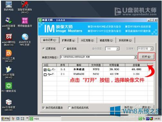Click the 总容量 column header
Image resolution: width=162 pixels, height=122 pixels.
click(x=136, y=65)
